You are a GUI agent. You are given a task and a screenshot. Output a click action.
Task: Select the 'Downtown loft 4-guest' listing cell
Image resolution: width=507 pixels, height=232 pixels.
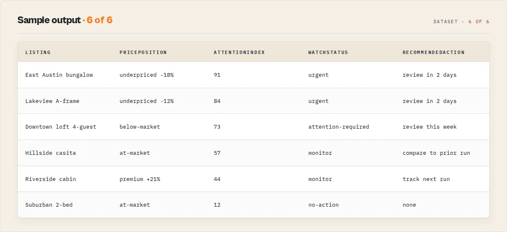click(x=61, y=127)
